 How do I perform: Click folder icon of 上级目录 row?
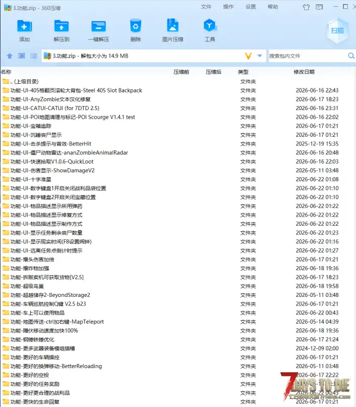coord(6,81)
